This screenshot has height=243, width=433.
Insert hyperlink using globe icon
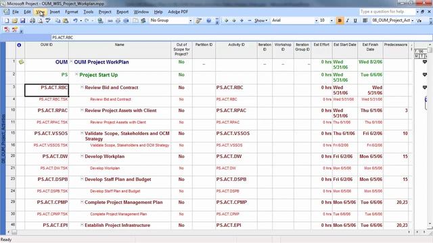[100, 21]
